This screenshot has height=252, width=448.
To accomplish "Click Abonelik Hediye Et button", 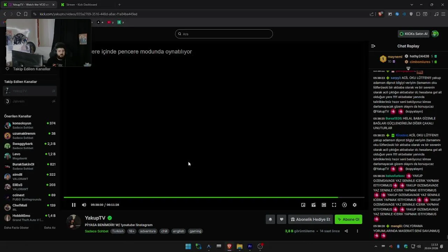I will pyautogui.click(x=310, y=219).
